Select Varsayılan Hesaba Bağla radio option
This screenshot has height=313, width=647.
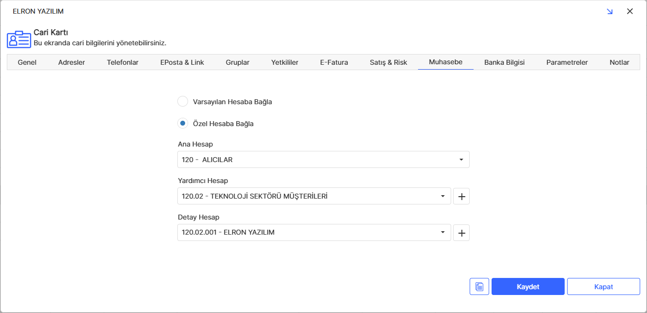click(x=183, y=102)
